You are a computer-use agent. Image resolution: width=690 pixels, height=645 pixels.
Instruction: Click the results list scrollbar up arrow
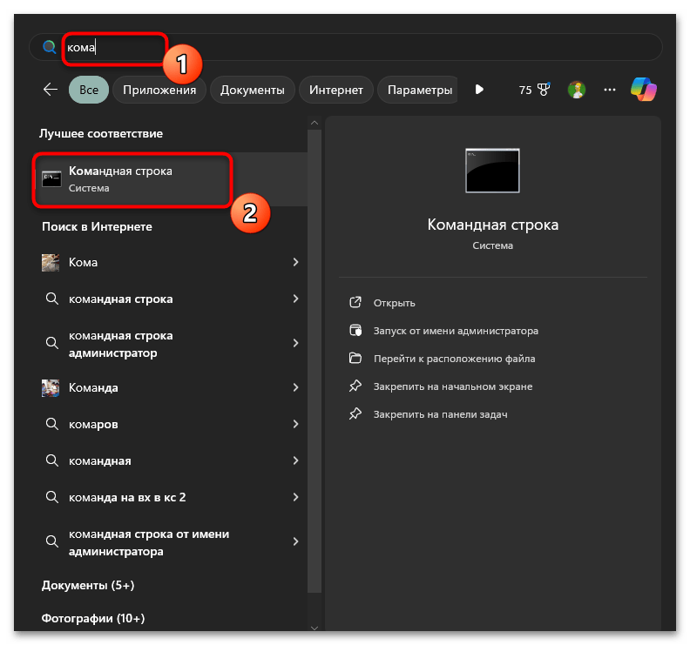pyautogui.click(x=315, y=123)
